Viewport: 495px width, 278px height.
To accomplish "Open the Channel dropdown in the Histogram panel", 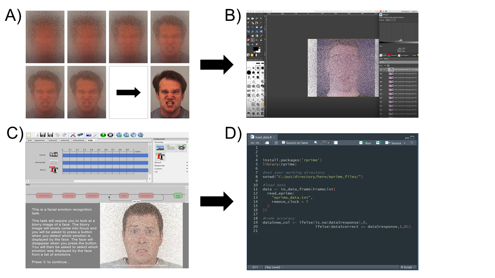I will tap(390, 20).
